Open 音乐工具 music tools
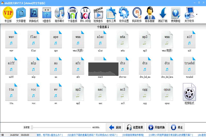This screenshot has width=206, height=137. coord(111,15)
